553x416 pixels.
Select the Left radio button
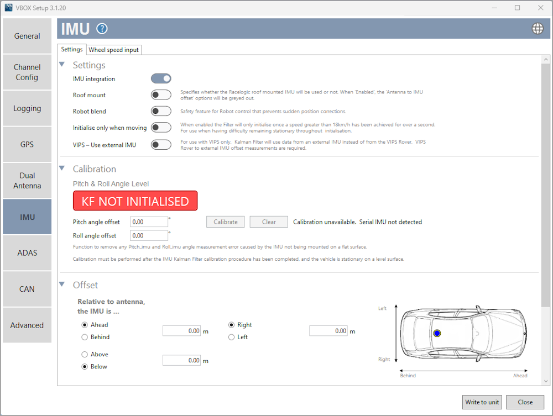(231, 337)
